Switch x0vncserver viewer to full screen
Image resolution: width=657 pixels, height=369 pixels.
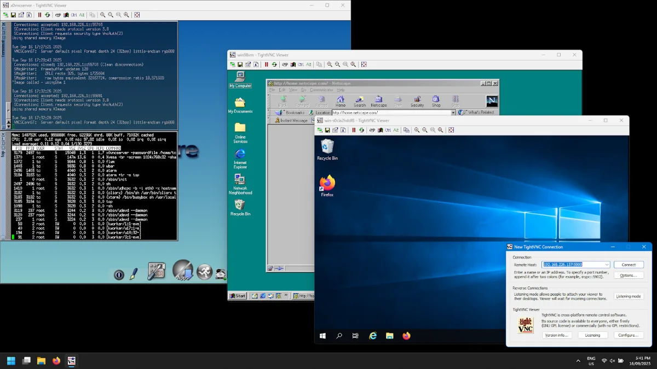(137, 15)
